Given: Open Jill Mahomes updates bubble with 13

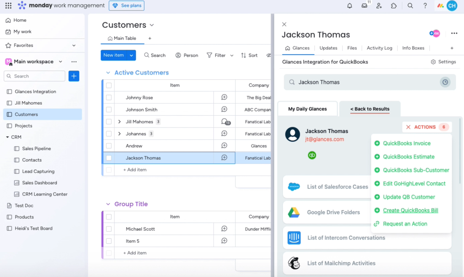Looking at the screenshot, I should pos(225,122).
